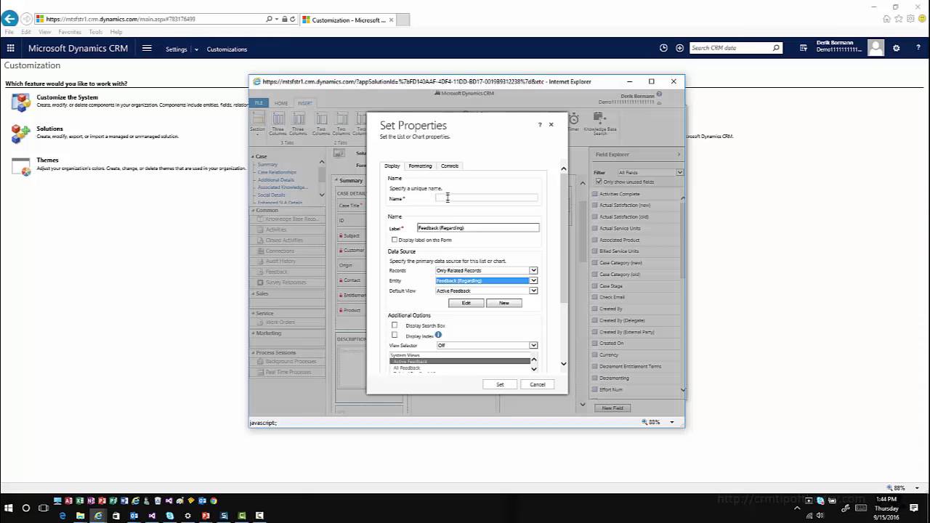Select All Feedback in System Views list
This screenshot has width=930, height=523.
[407, 368]
